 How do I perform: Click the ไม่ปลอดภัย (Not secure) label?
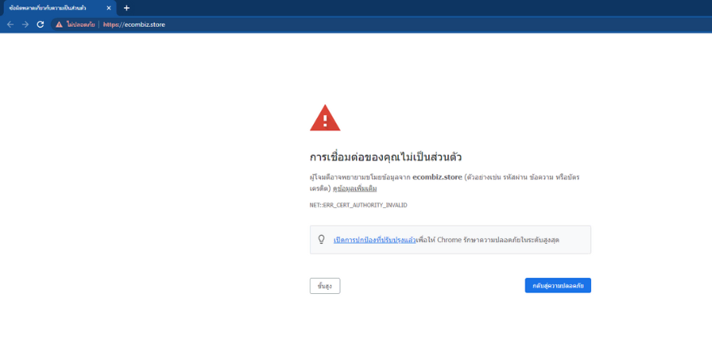[x=80, y=24]
